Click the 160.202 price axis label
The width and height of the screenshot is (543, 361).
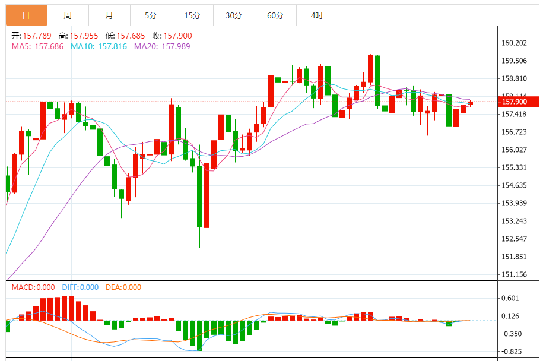(515, 43)
